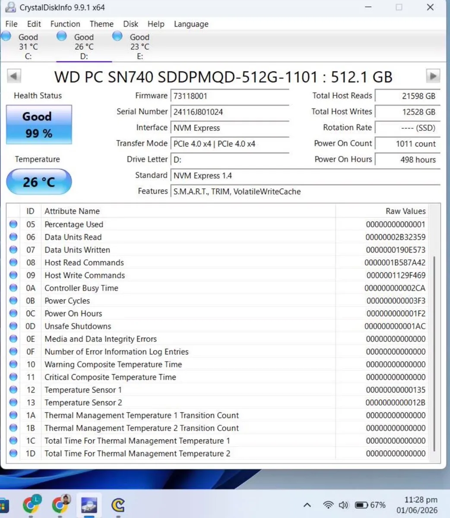Open the Edit menu
Viewport: 450px width, 518px height.
(34, 24)
